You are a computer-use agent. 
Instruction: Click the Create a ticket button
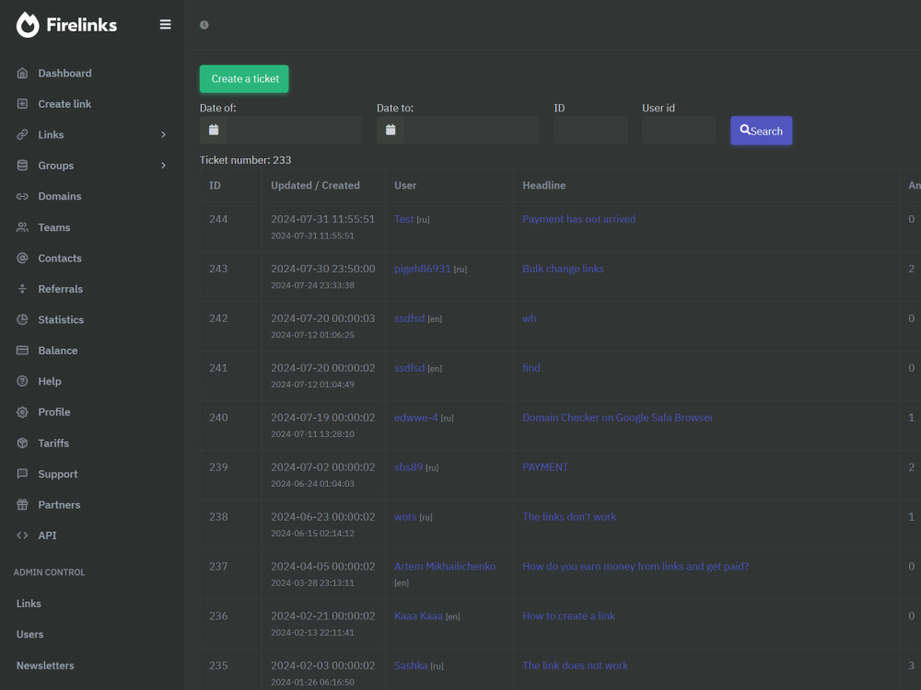click(x=244, y=78)
